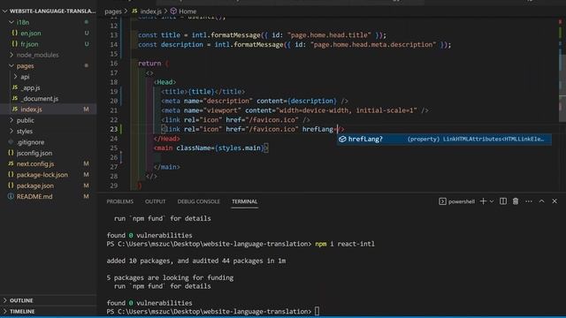
Task: Click the page.home.head.title string
Action: tap(329, 35)
